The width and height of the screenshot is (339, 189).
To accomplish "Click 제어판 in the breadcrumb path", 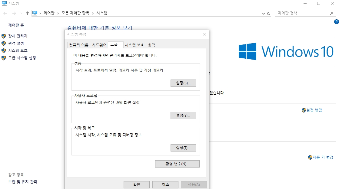I will (49, 13).
